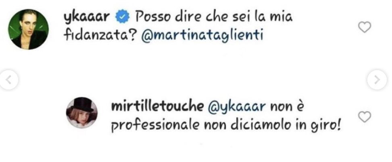392x162 pixels.
Task: Open ykaaar's profile picture
Action: 28,29
